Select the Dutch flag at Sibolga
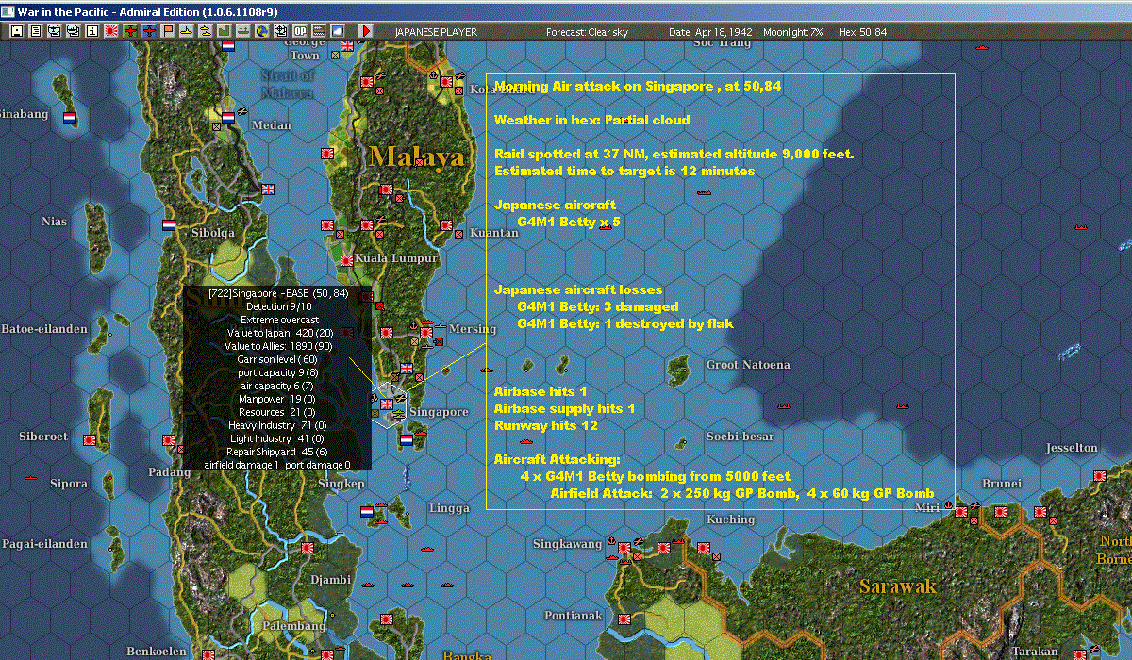This screenshot has width=1132, height=660. click(167, 225)
